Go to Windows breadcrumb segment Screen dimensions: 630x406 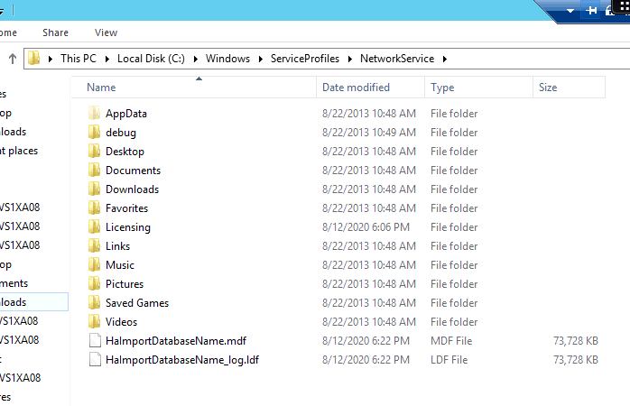click(227, 59)
